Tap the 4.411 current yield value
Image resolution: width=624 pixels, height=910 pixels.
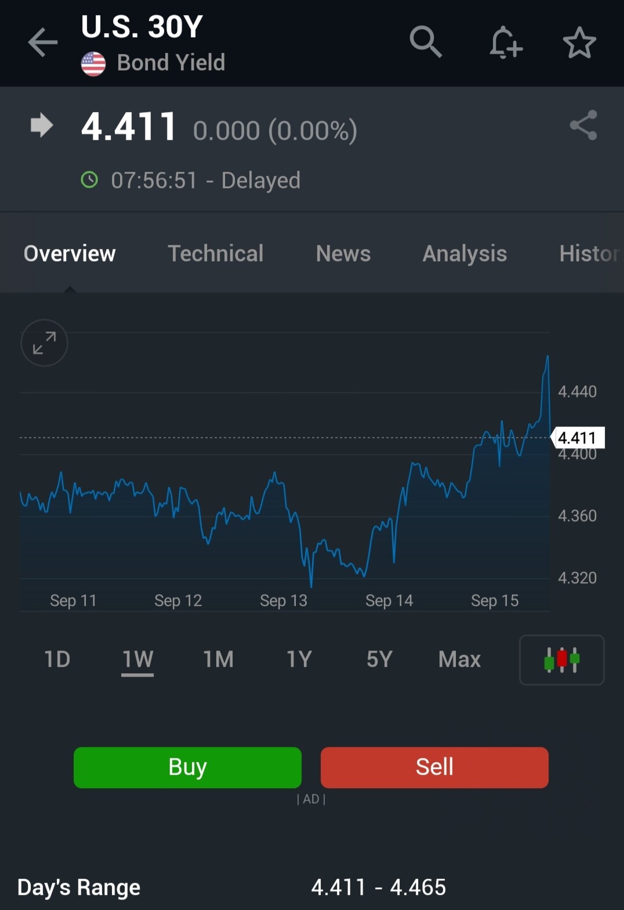tap(129, 127)
